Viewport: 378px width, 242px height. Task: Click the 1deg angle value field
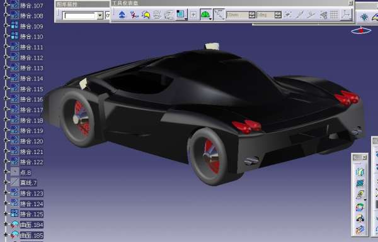coord(265,15)
